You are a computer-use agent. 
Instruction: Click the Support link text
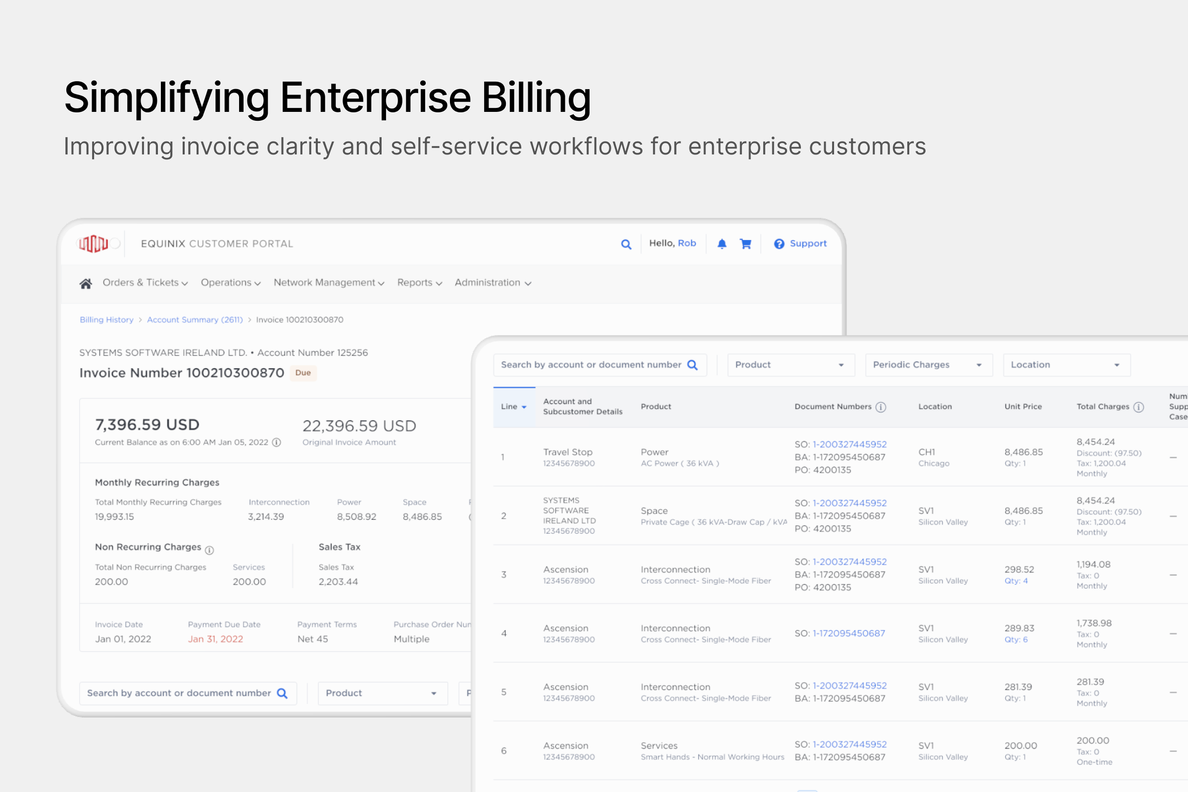808,244
